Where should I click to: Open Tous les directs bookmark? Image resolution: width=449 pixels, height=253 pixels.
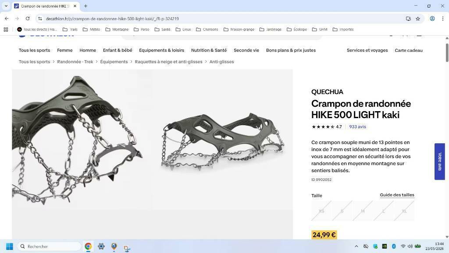coord(37,29)
